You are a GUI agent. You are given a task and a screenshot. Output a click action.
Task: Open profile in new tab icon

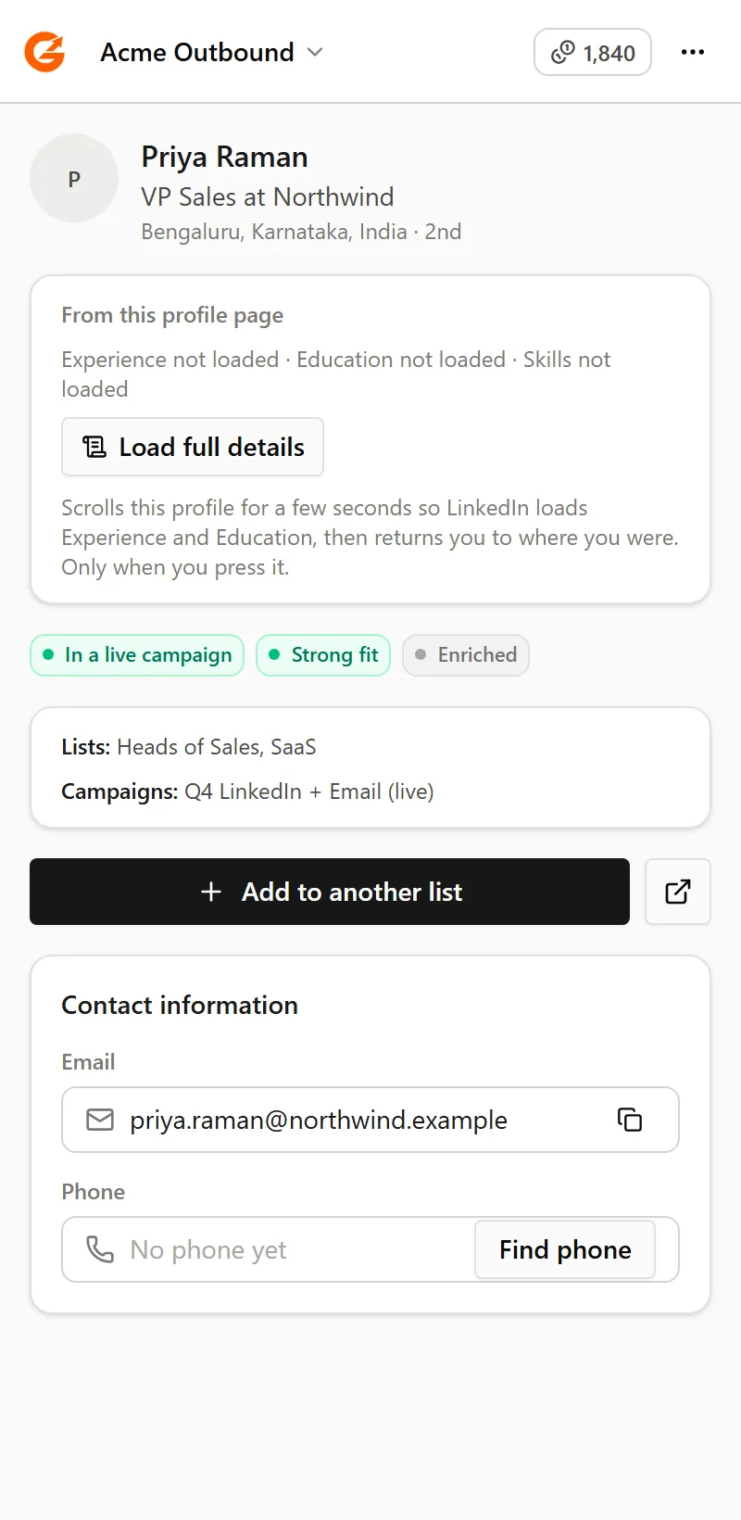[x=678, y=892]
